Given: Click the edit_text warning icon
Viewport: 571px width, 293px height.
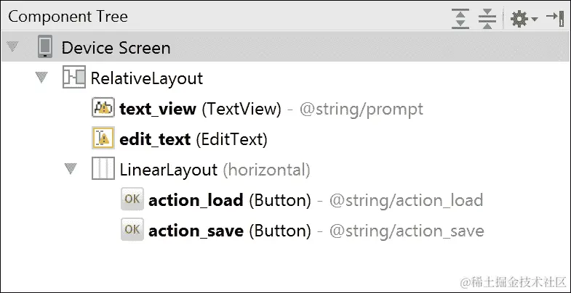Looking at the screenshot, I should [x=103, y=139].
